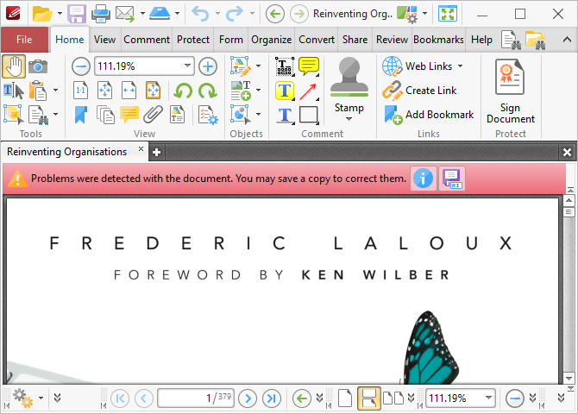Select the Underline Text tool
578x414 pixels.
click(285, 115)
